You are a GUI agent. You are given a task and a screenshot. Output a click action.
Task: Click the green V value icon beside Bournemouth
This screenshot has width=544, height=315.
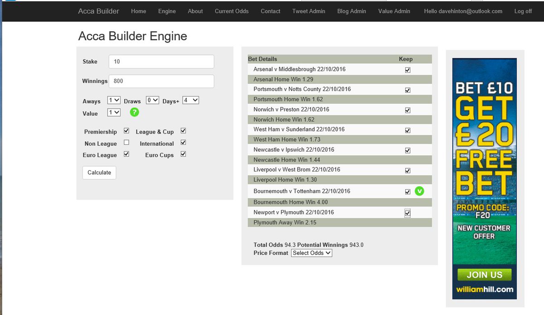[419, 191]
